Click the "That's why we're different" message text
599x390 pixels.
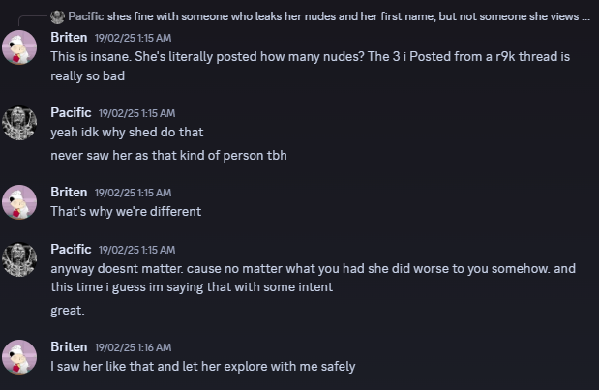(126, 211)
